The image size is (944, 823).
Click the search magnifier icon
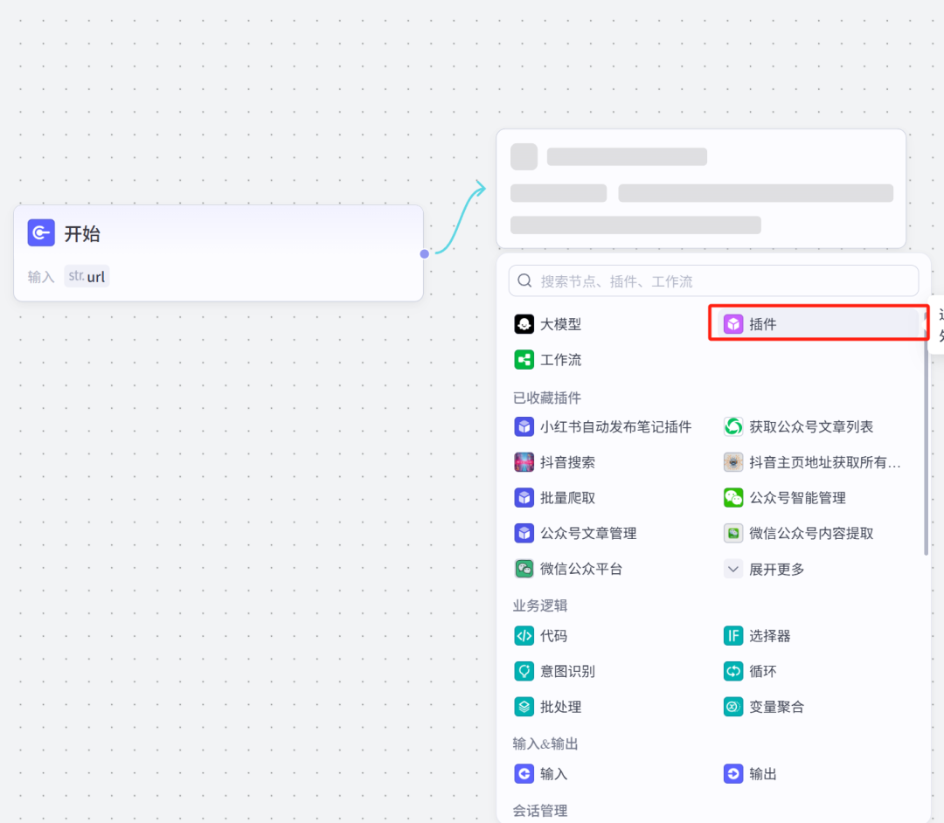pyautogui.click(x=524, y=281)
